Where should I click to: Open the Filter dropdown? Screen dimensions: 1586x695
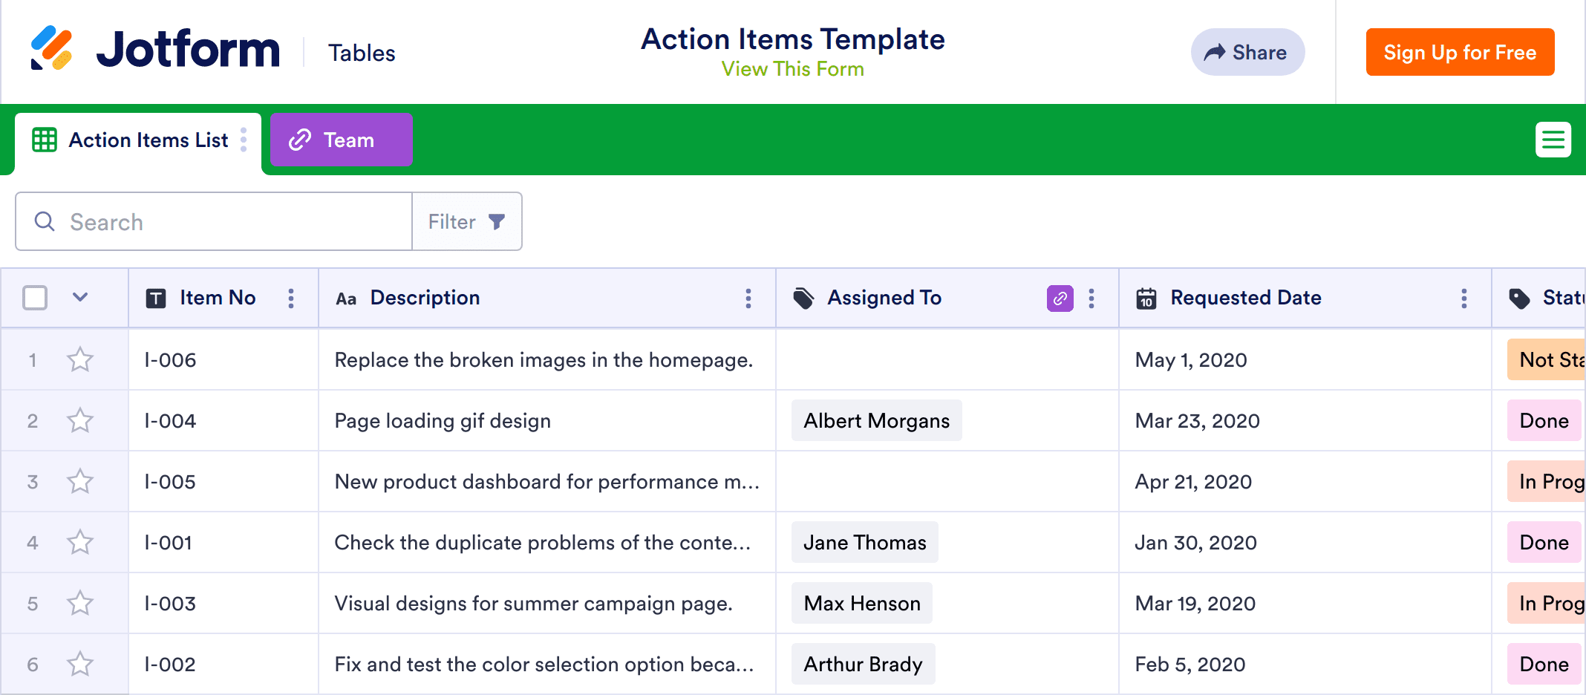(x=467, y=222)
